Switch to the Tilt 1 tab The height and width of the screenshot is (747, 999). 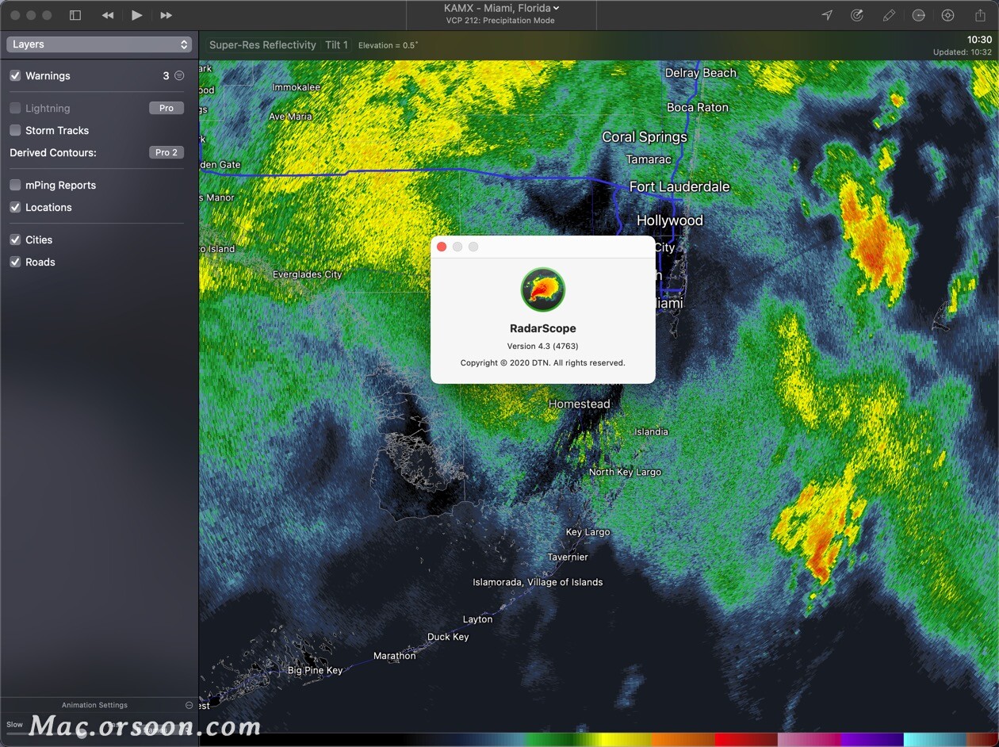(x=336, y=45)
